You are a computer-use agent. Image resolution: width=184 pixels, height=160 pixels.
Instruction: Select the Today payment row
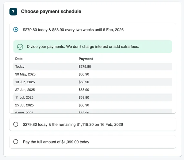[93, 67]
